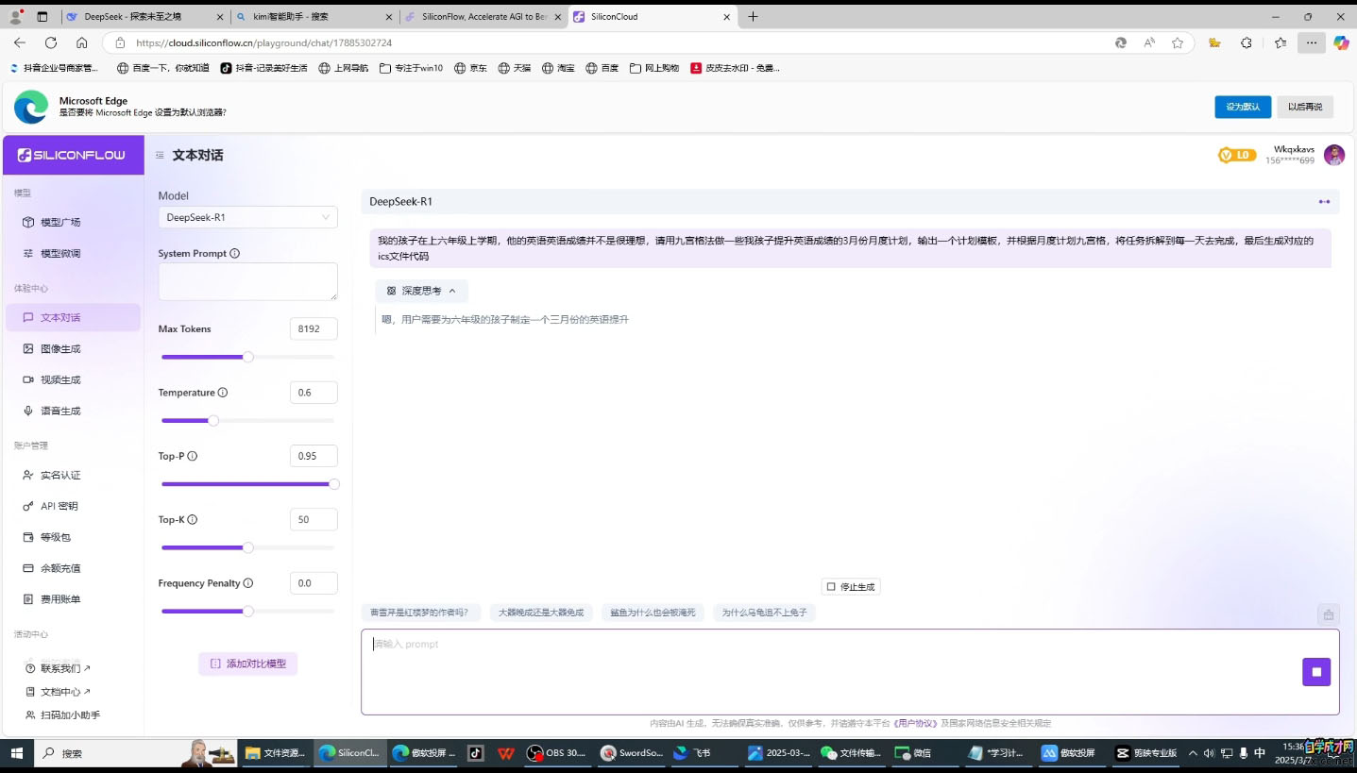Open 图像生成 in the sidebar
Screen dimensions: 1357x773
tap(60, 349)
